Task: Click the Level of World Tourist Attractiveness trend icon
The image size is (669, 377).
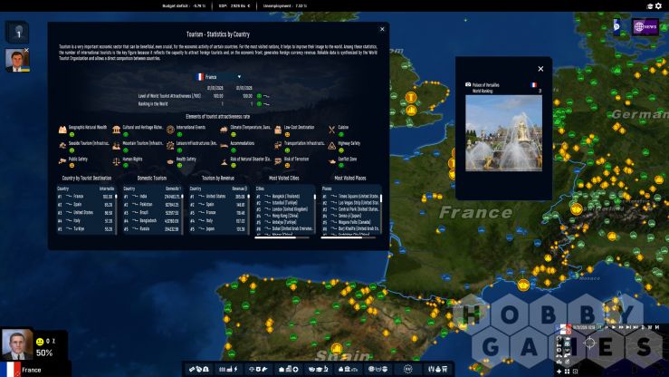Action: click(266, 96)
